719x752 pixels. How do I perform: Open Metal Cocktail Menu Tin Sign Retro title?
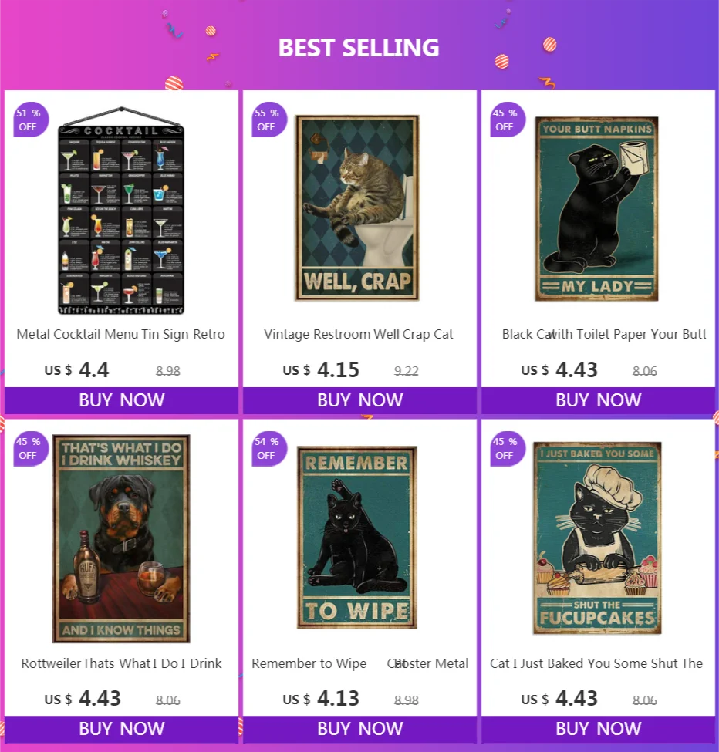pyautogui.click(x=121, y=334)
